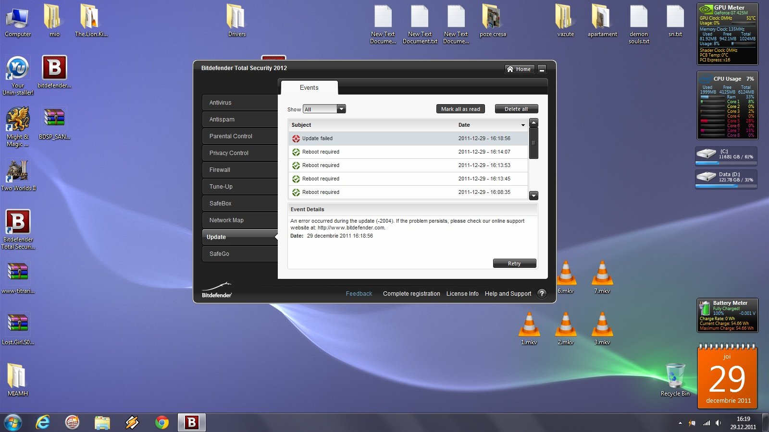Select Reboot required event at 16:13:53
Screen dimensions: 769x432
point(408,165)
